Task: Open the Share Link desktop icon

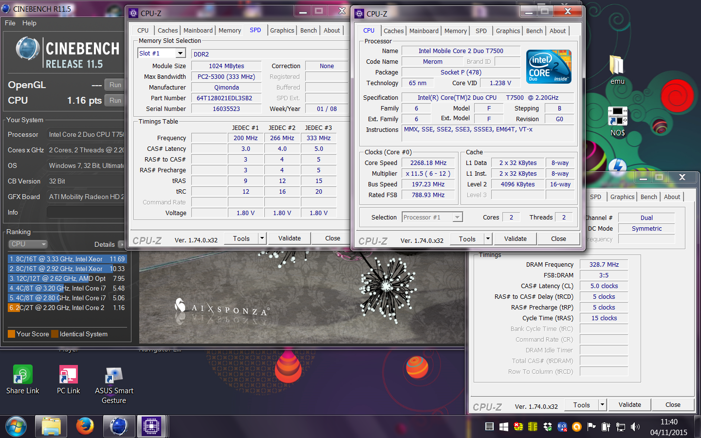Action: [x=23, y=380]
